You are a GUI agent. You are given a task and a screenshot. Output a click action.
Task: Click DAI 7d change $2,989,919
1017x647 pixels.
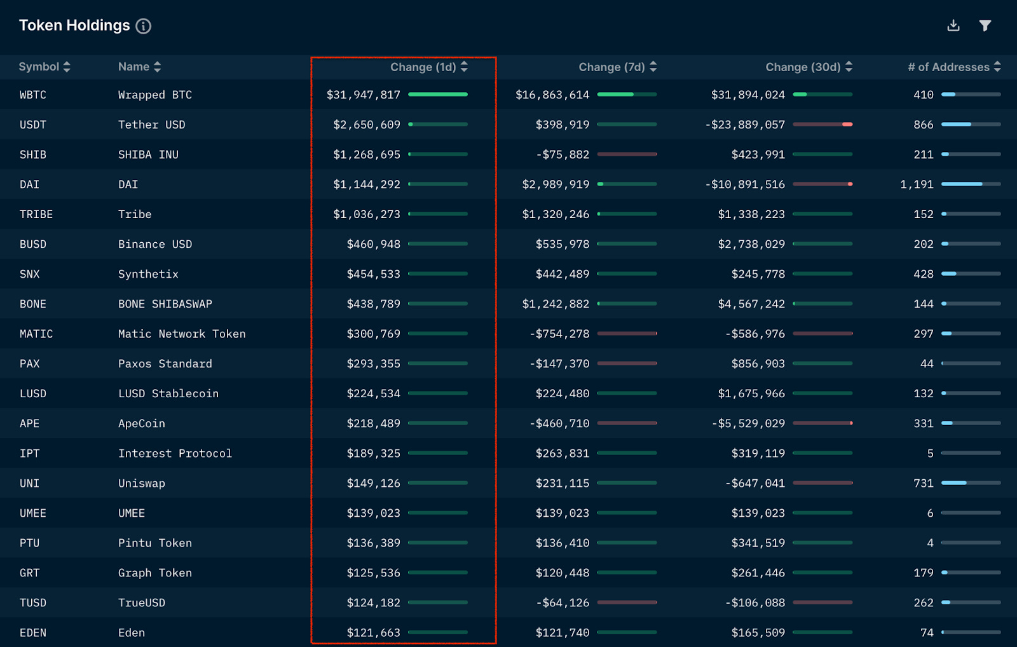(x=556, y=184)
